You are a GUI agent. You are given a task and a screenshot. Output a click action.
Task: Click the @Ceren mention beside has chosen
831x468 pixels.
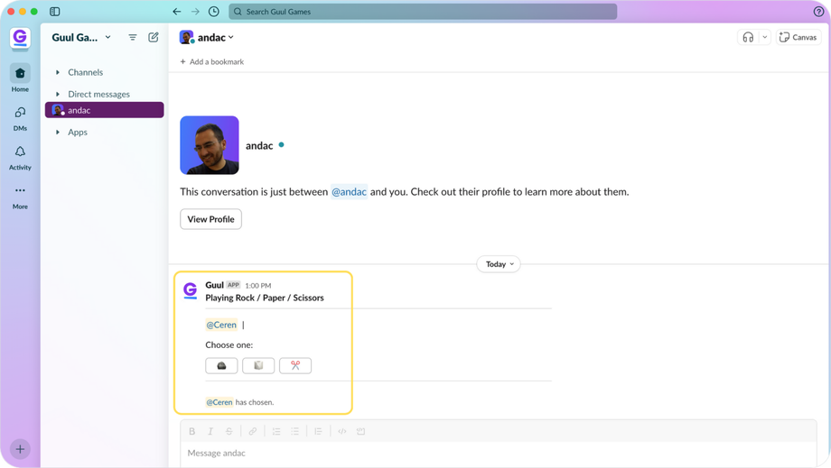pos(219,402)
